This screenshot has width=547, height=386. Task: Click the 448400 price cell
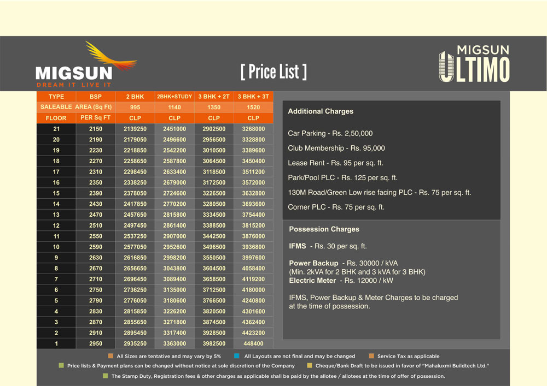pyautogui.click(x=253, y=344)
